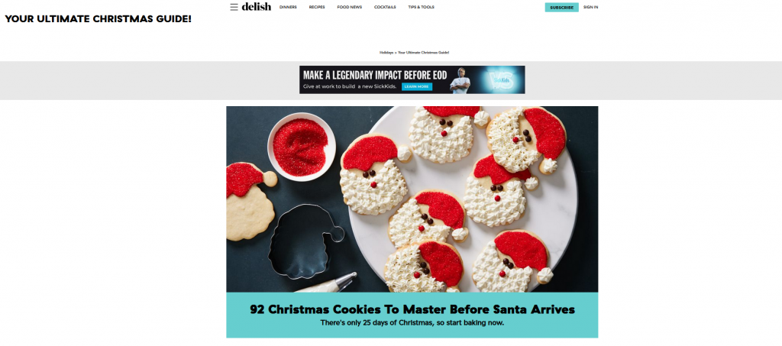
Task: Click the YOUR ULTIMATE CHRISTMAS GUIDE! page title
Action: click(99, 19)
